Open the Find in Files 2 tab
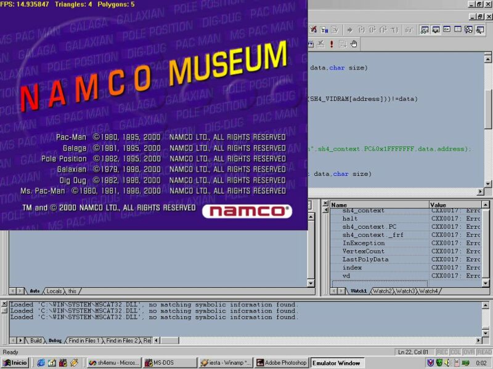Image resolution: width=493 pixels, height=369 pixels. tap(121, 341)
